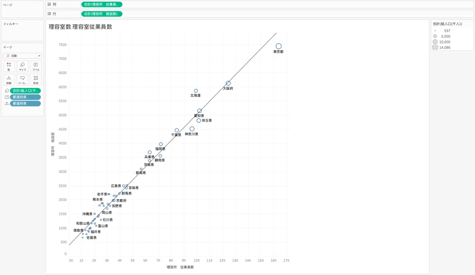Click the マーク marks card header
Image resolution: width=475 pixels, height=275 pixels.
(x=8, y=47)
